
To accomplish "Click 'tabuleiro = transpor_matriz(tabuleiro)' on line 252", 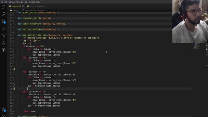I will [x=51, y=94].
